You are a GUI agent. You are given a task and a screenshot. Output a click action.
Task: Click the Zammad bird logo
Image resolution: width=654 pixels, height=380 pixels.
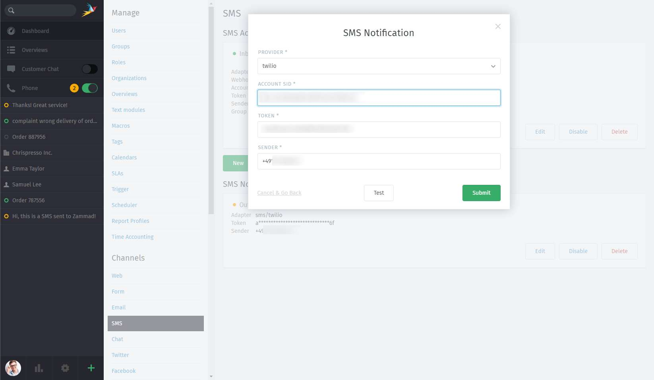tap(89, 10)
